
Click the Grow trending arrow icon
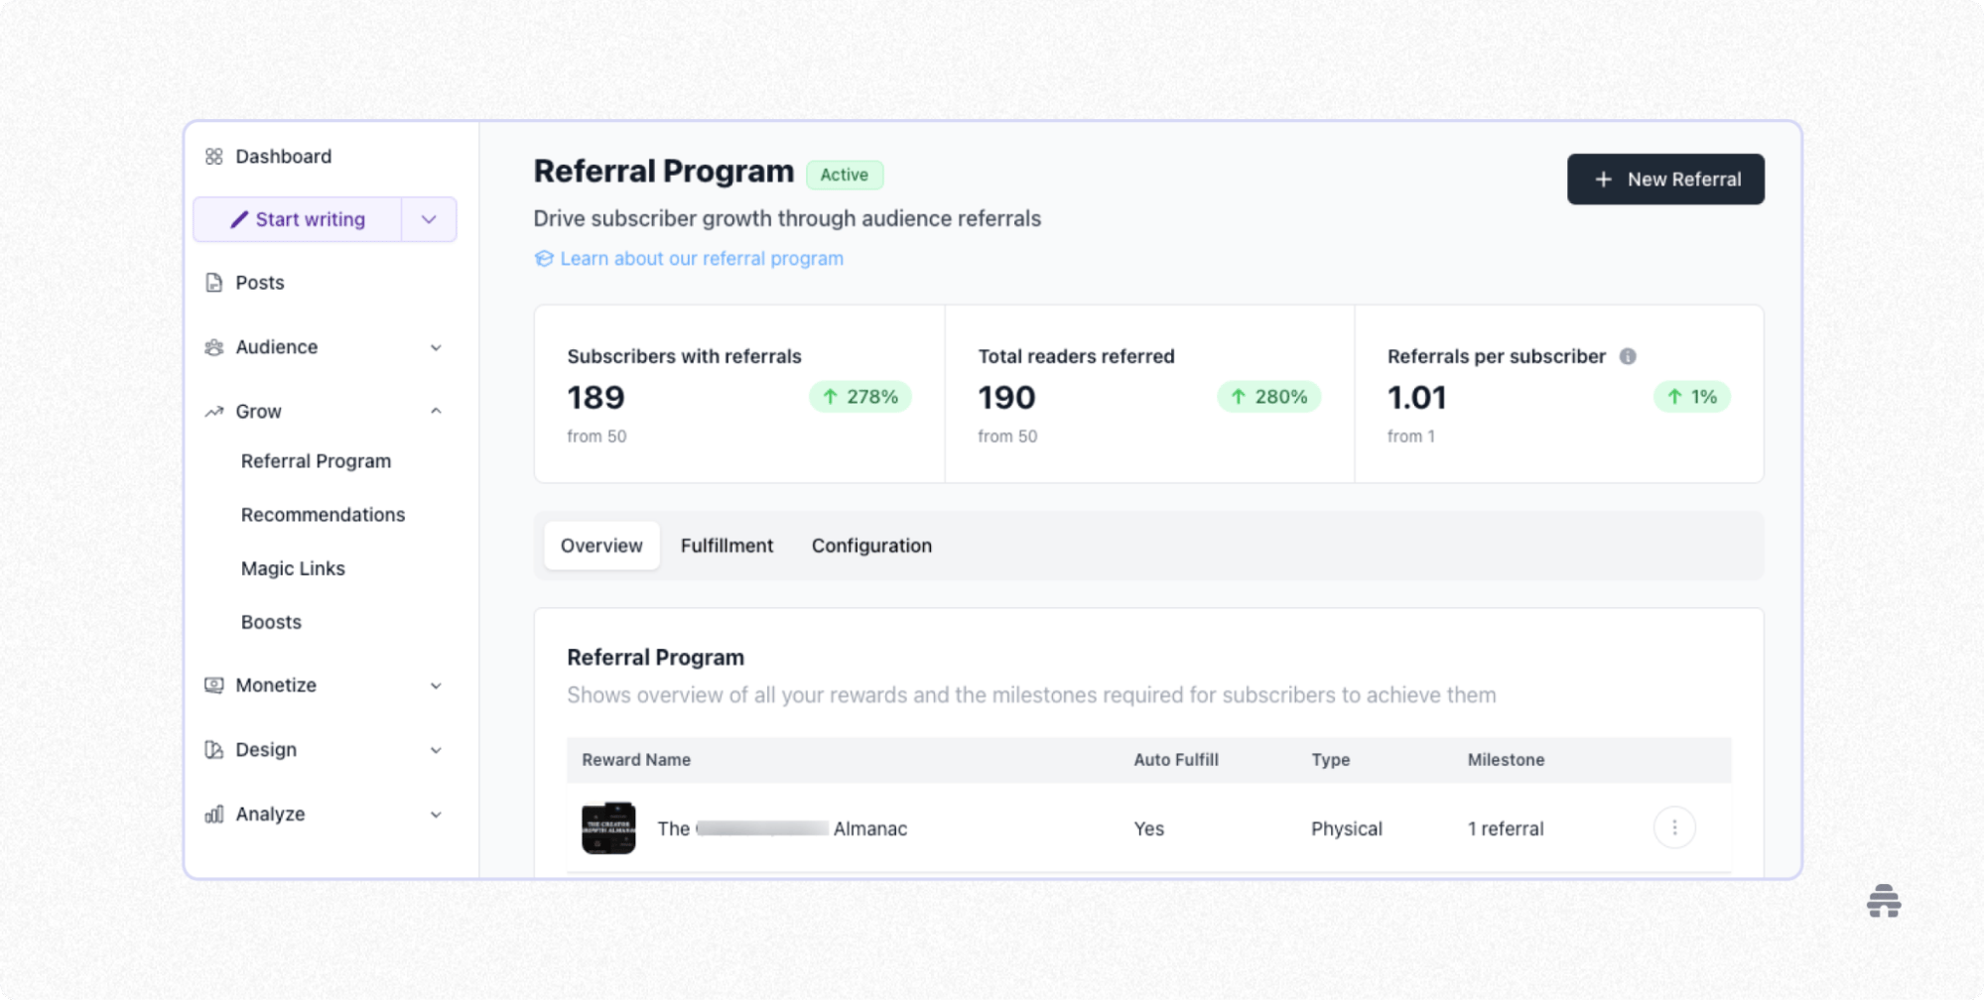coord(213,411)
